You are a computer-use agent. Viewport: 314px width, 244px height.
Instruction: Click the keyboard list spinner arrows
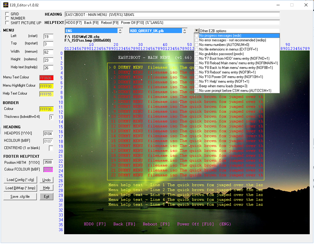pos(185,31)
